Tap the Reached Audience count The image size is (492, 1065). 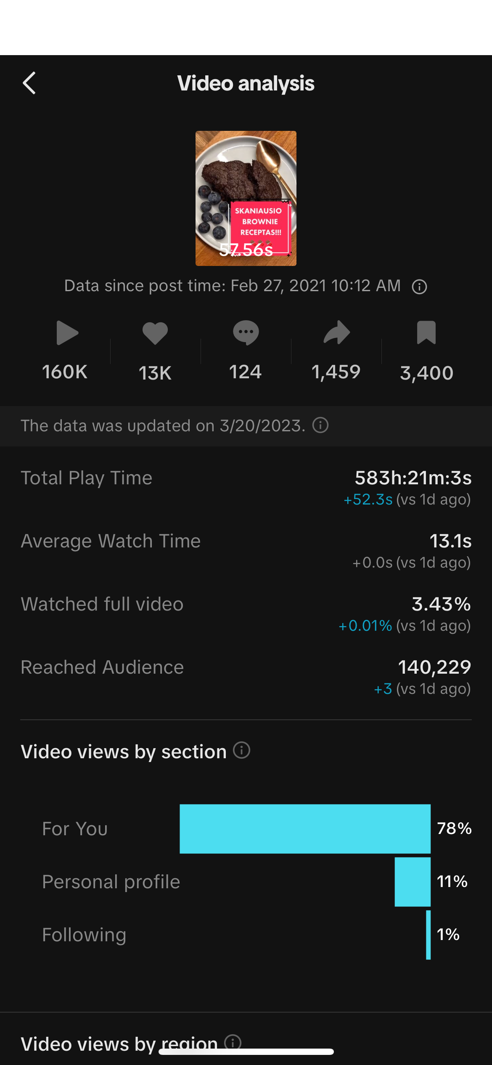(434, 667)
